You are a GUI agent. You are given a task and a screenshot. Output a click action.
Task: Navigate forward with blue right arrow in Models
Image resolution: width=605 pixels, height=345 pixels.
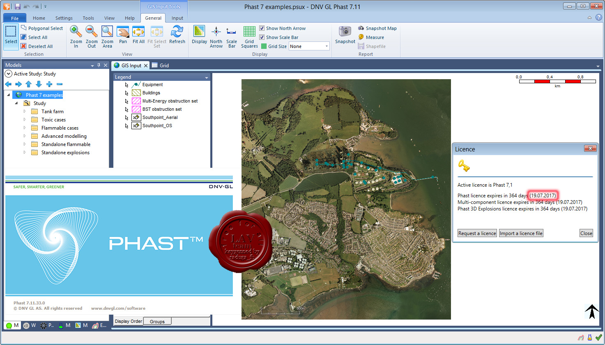pos(18,84)
